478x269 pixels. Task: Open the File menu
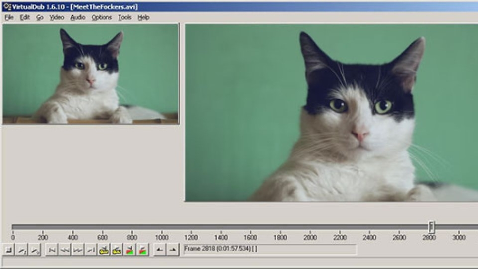[9, 18]
